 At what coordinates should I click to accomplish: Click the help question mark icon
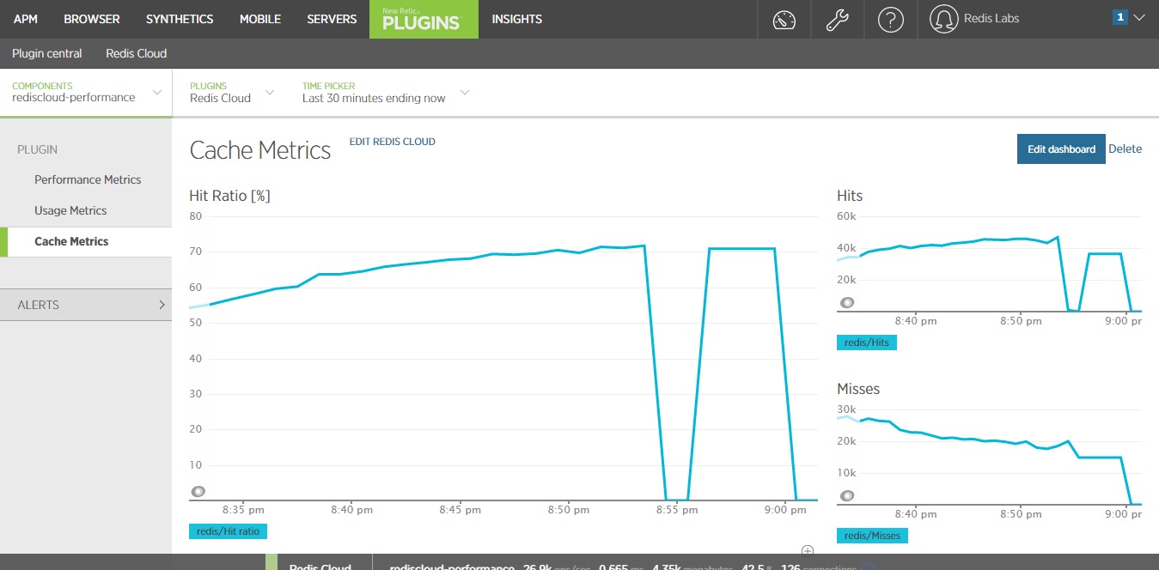[891, 20]
